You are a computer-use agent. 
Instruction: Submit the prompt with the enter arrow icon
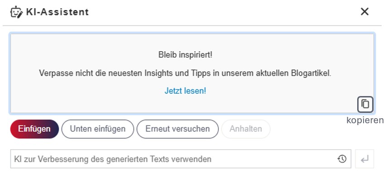[364, 159]
